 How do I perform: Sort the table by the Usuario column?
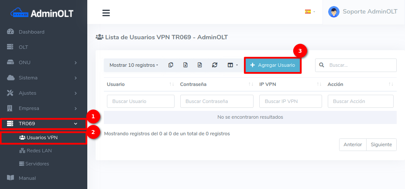[x=140, y=84]
